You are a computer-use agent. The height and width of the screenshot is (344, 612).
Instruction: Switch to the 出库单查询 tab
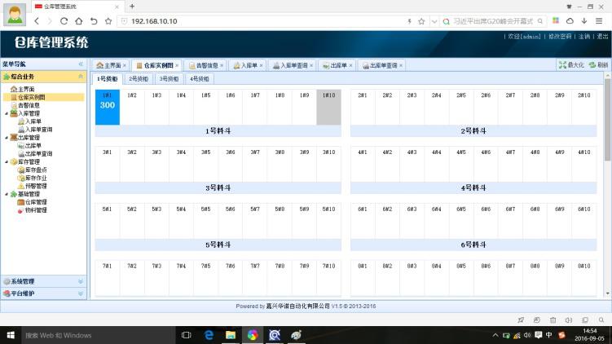(x=381, y=65)
